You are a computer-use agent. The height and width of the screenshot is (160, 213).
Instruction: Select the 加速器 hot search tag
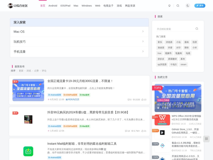[x=161, y=48]
